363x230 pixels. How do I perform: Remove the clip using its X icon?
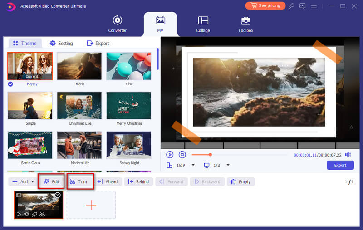pyautogui.click(x=58, y=195)
